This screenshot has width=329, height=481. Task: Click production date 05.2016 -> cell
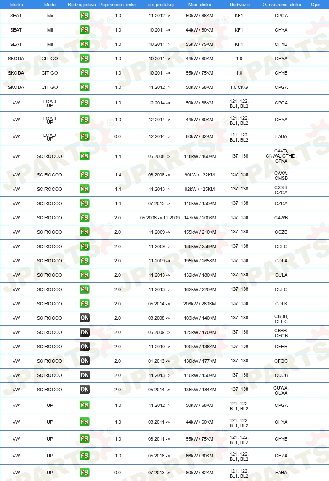coord(159,456)
